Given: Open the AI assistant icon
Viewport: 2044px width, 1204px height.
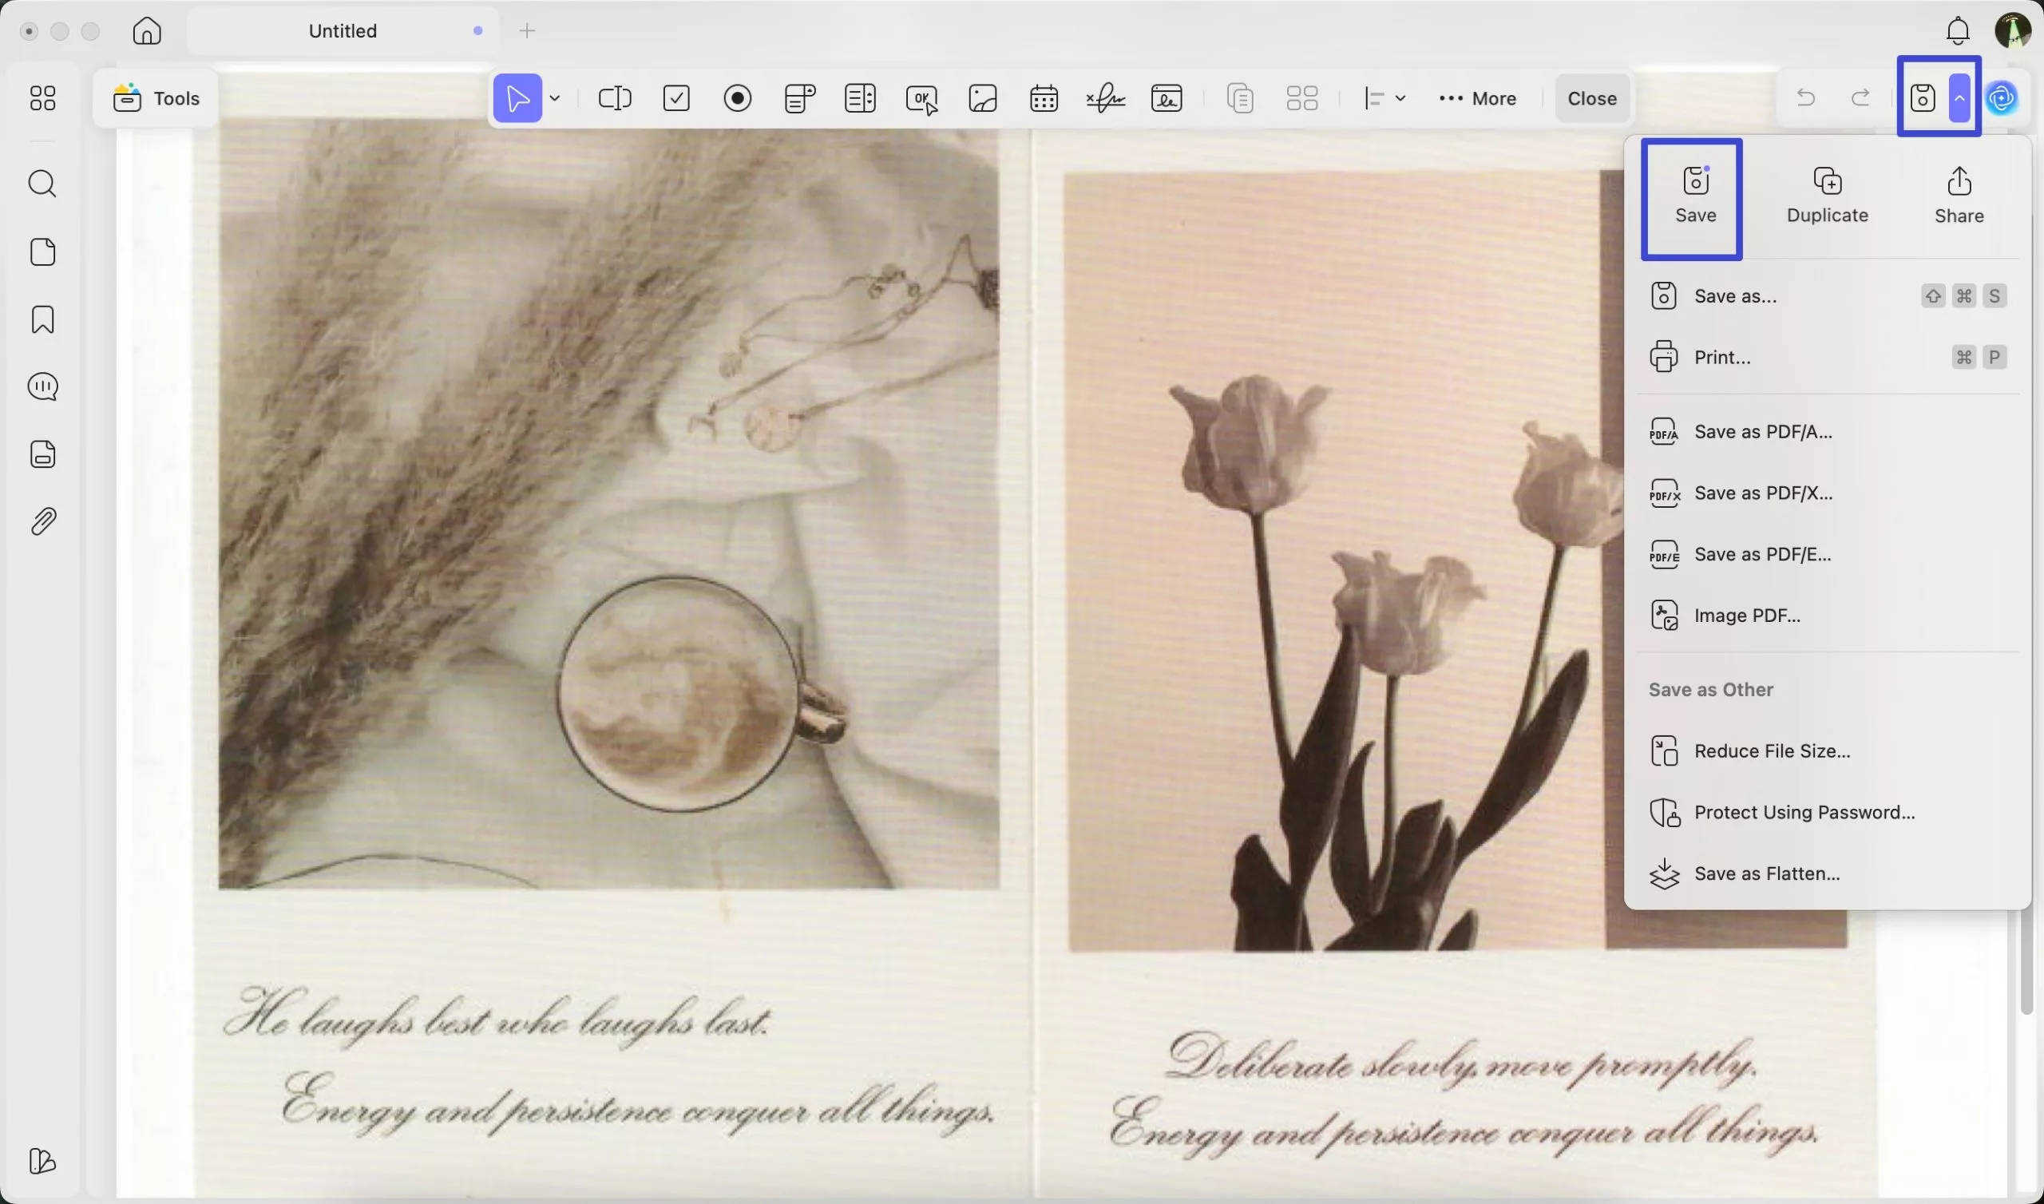Looking at the screenshot, I should (x=2002, y=98).
